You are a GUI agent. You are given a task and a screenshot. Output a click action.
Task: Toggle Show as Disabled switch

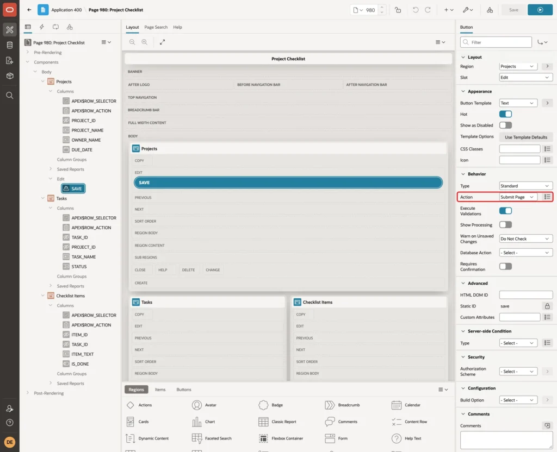click(x=505, y=125)
